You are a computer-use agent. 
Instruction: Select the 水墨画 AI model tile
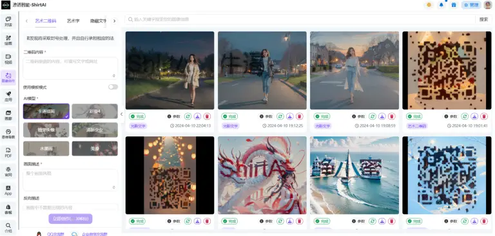[46, 149]
